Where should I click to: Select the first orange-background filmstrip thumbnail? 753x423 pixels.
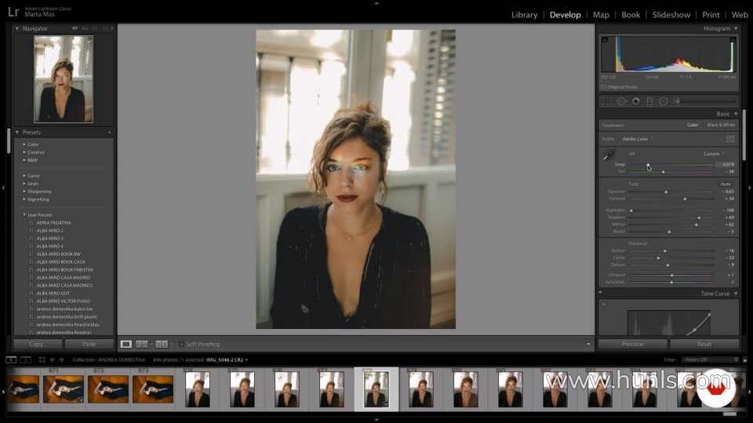click(x=23, y=389)
